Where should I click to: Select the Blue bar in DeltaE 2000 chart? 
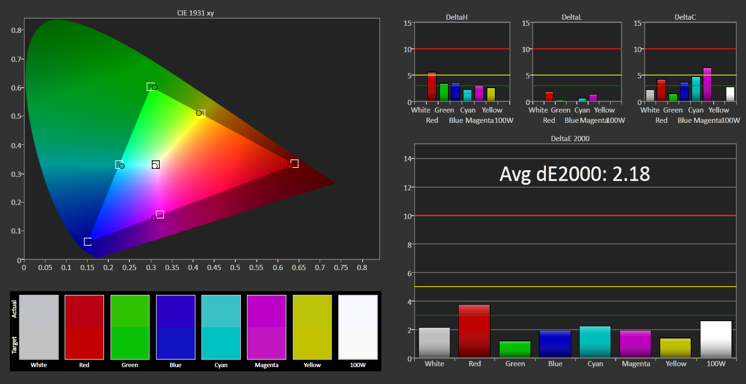(x=555, y=344)
